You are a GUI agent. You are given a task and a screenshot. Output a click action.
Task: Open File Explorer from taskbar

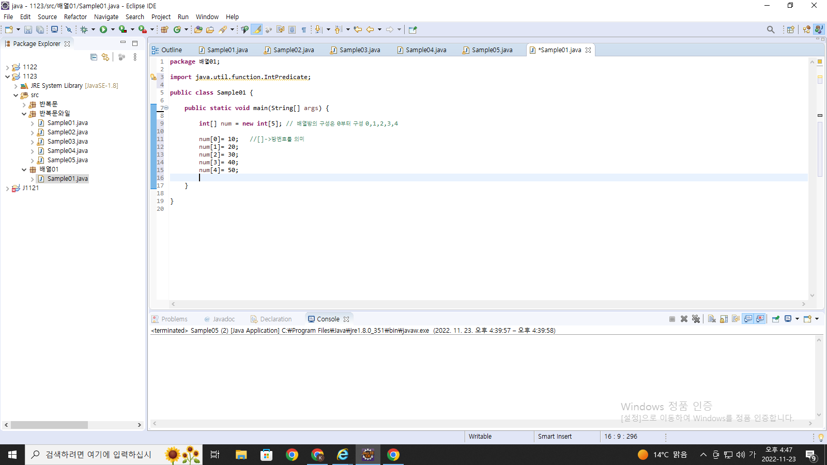[241, 455]
